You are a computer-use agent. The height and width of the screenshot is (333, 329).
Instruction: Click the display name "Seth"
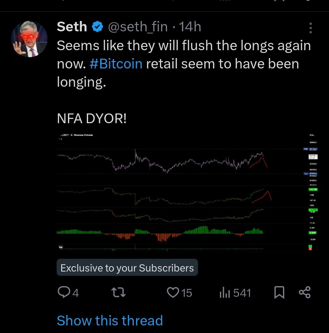pos(72,27)
